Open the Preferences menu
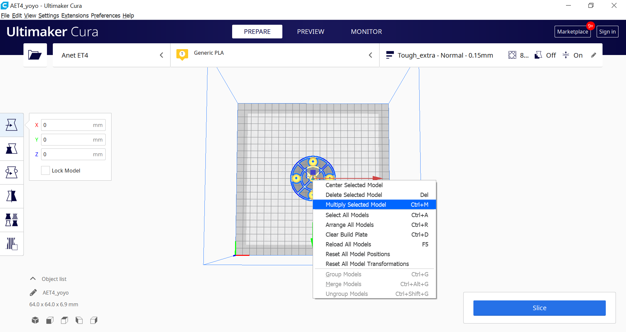Screen dimensions: 626x332 point(106,16)
